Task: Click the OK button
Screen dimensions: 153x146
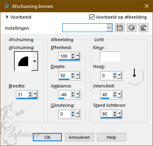Action: click(47, 137)
